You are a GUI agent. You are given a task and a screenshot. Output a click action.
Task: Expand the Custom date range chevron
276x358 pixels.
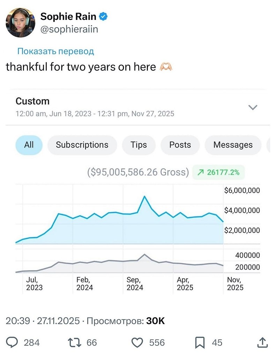coord(252,107)
